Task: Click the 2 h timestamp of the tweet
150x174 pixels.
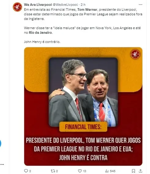Action: 83,5
